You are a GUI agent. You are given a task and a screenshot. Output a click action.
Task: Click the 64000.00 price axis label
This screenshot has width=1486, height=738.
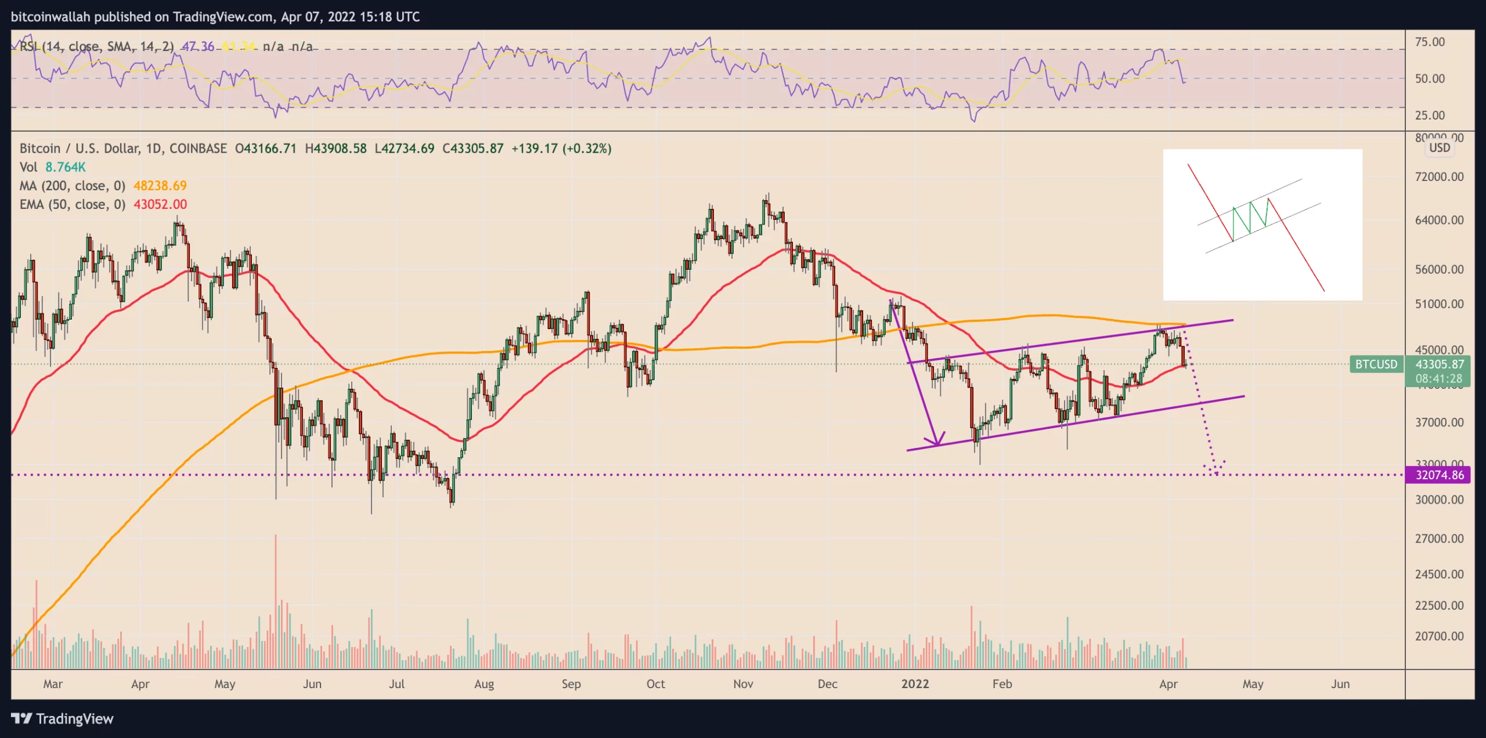click(1439, 220)
